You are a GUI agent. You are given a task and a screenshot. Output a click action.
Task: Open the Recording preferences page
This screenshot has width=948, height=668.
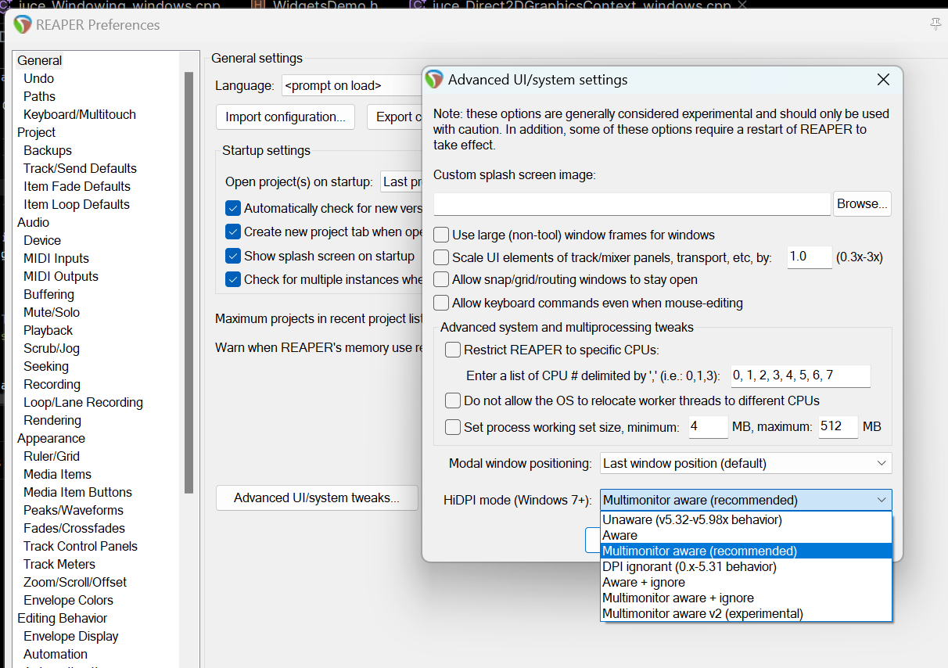click(x=52, y=384)
